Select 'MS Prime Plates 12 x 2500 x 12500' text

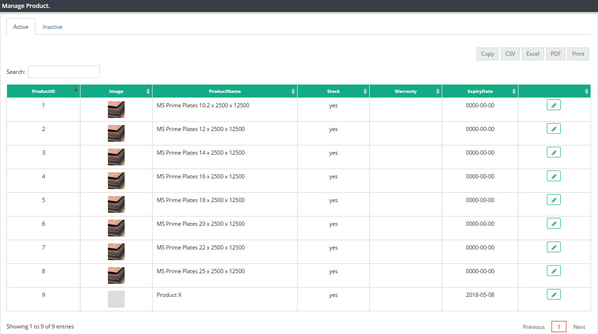[x=200, y=129]
